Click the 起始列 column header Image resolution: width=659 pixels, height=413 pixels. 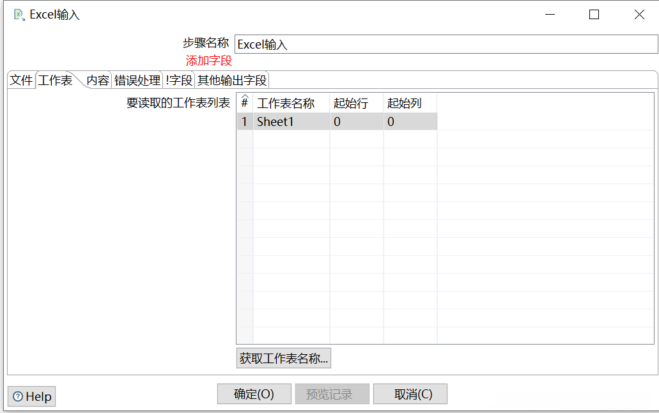coord(410,103)
